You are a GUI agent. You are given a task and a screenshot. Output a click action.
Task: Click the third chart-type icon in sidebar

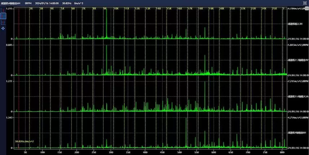click(x=3, y=22)
